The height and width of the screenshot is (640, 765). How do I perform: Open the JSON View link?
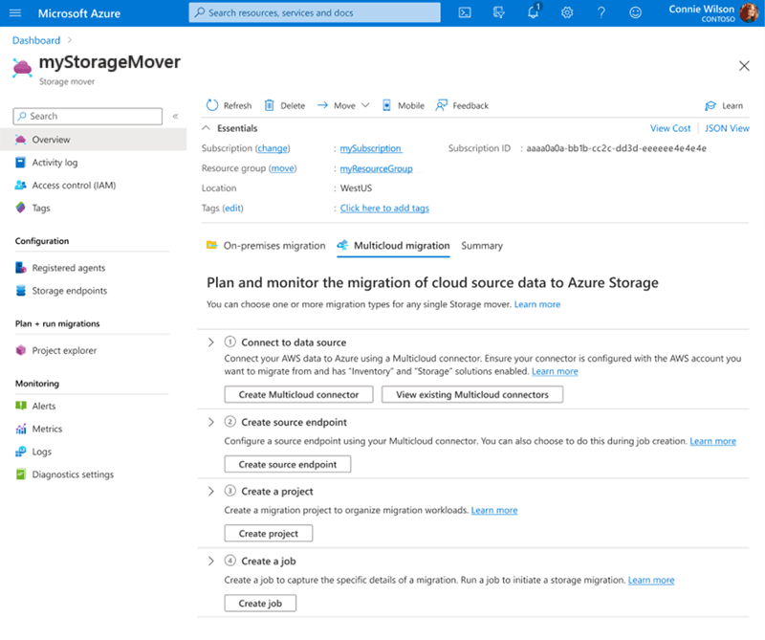click(x=727, y=128)
